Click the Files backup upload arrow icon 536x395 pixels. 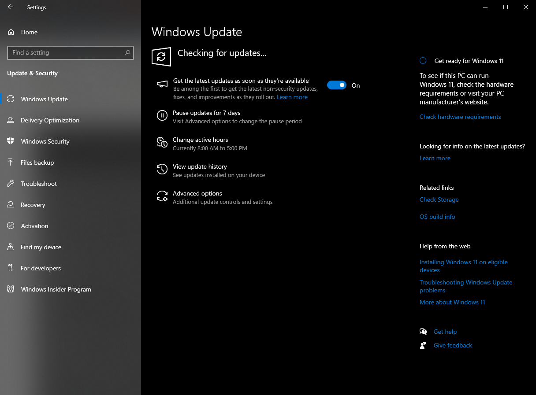point(11,162)
